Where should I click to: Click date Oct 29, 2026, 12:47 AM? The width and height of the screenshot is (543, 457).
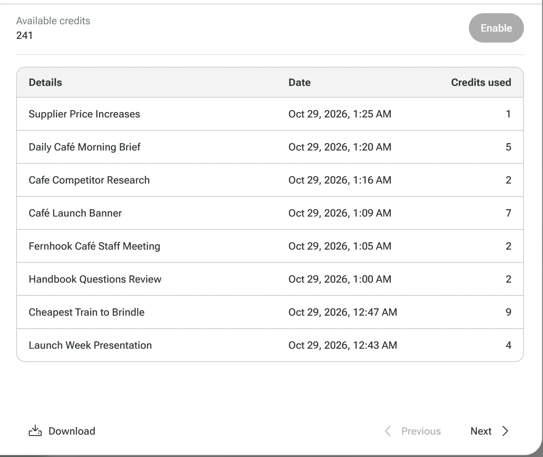pyautogui.click(x=343, y=312)
